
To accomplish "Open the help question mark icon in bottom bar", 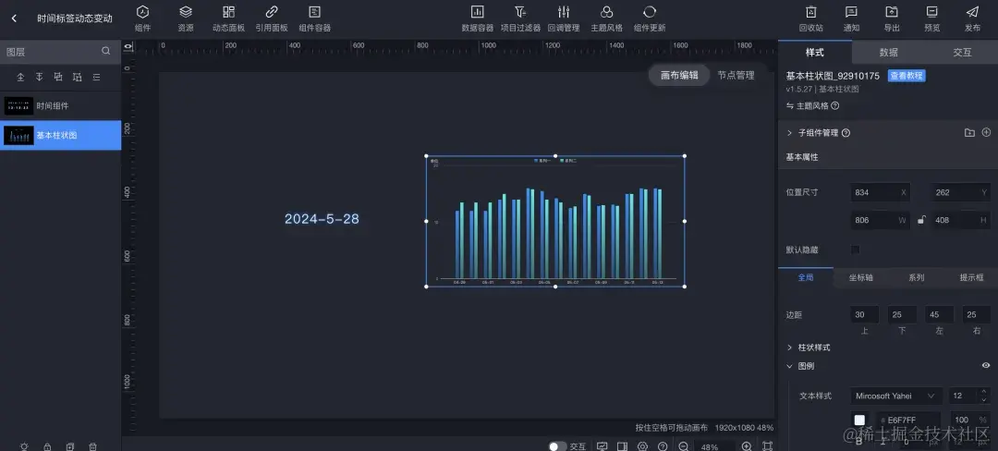I will tap(663, 446).
